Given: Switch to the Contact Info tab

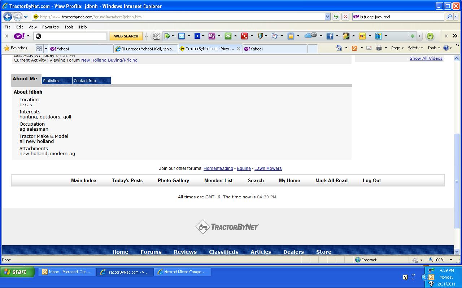Looking at the screenshot, I should point(91,81).
